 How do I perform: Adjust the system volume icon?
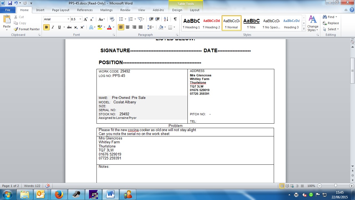click(x=304, y=194)
